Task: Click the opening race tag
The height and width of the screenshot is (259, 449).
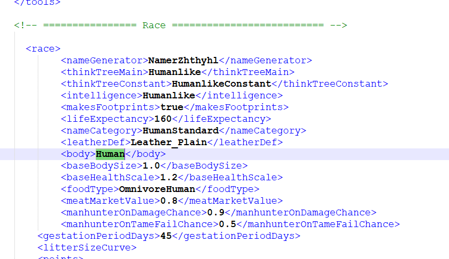Action: click(43, 48)
